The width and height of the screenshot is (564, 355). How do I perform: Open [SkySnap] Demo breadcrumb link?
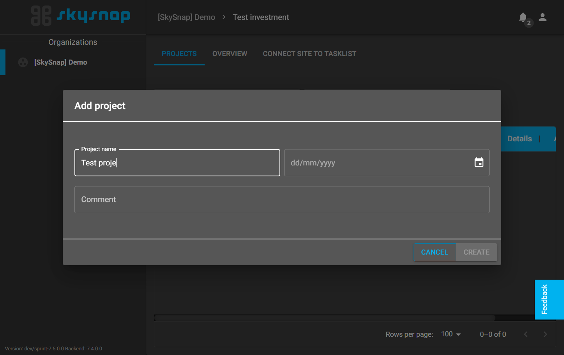186,17
